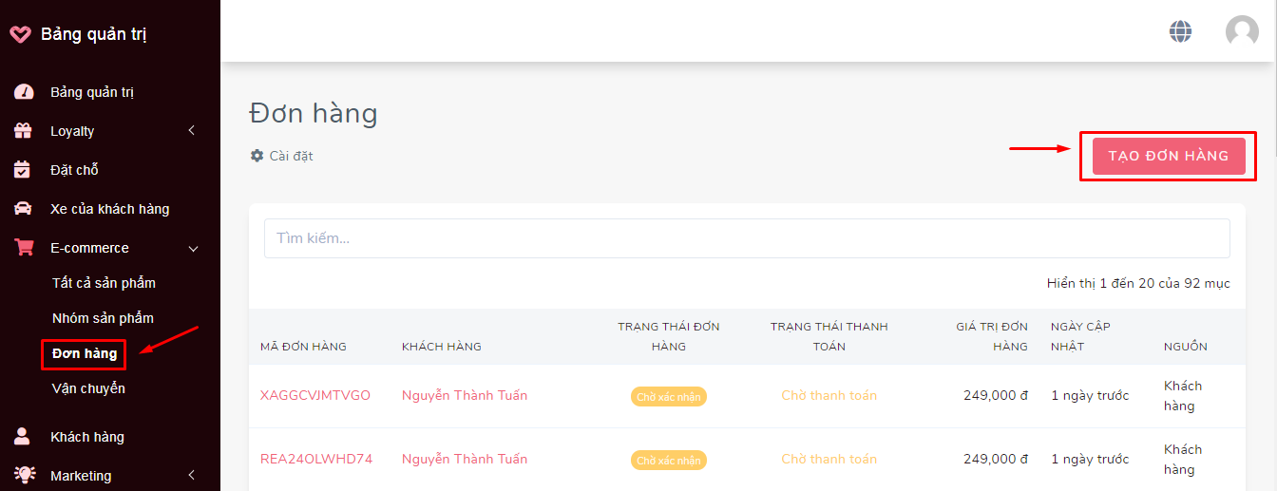The image size is (1277, 491).
Task: Click the heart logo icon in sidebar header
Action: point(20,34)
